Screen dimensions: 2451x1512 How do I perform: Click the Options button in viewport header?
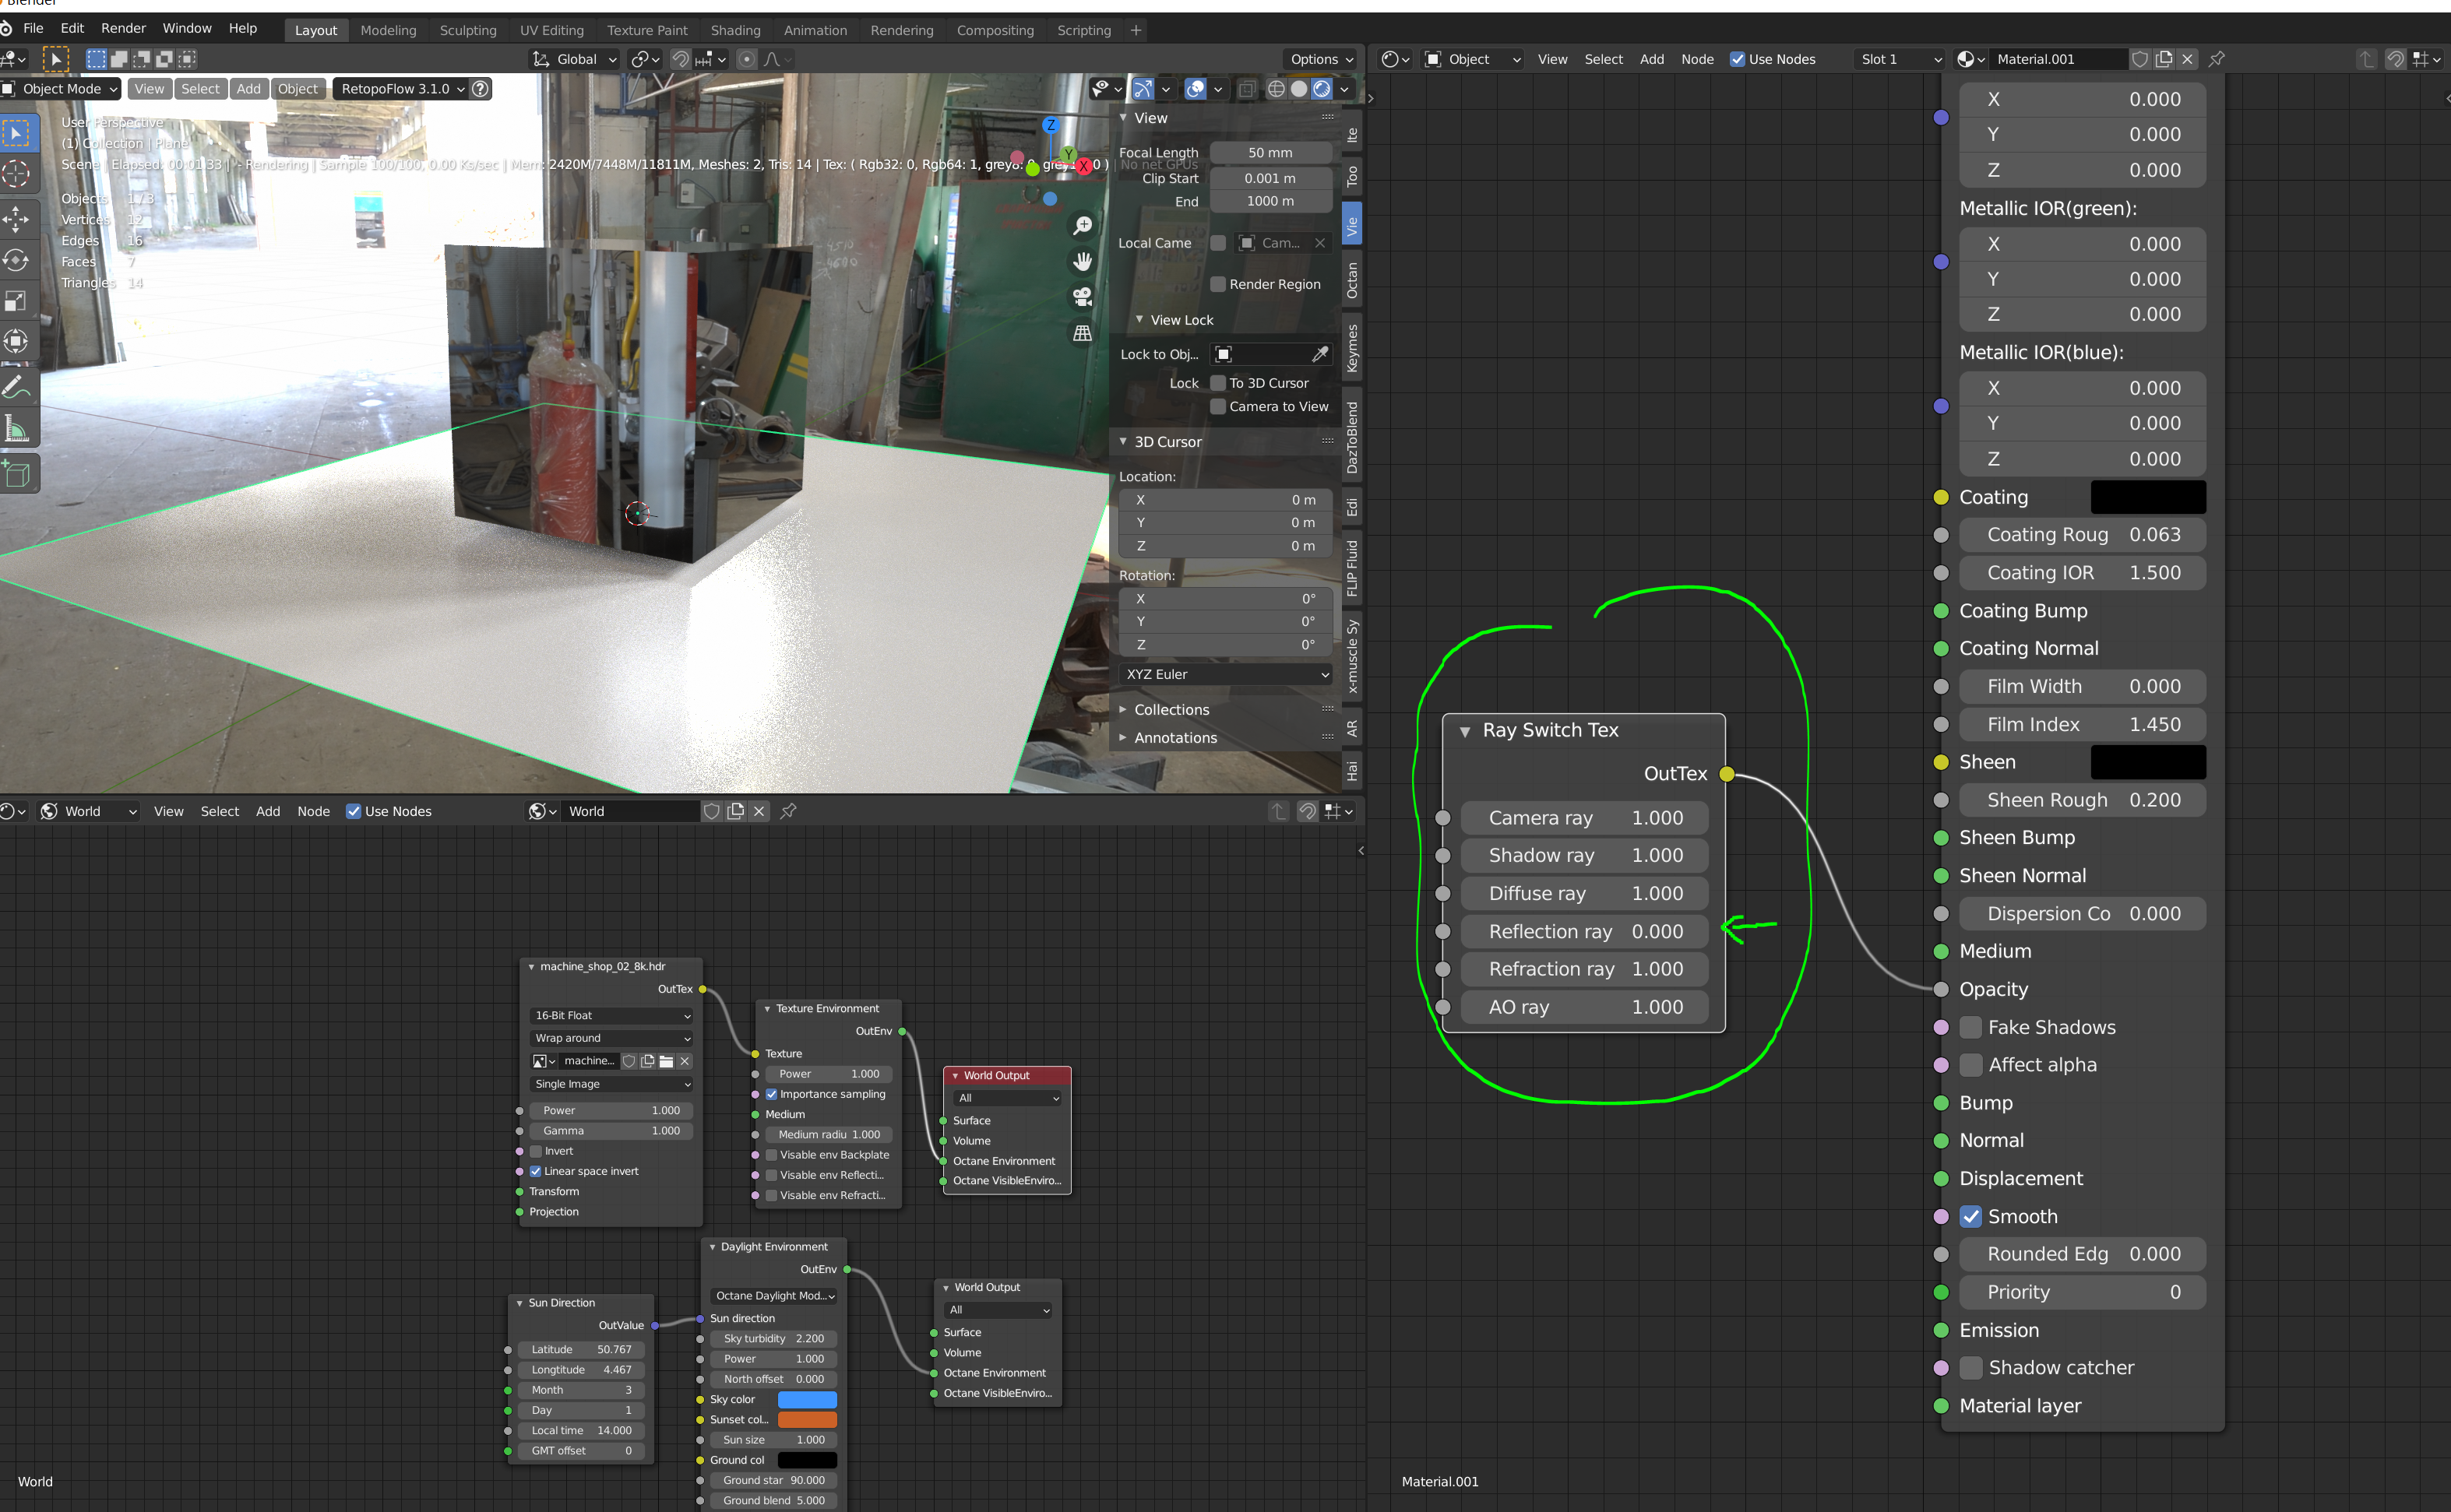pos(1321,59)
